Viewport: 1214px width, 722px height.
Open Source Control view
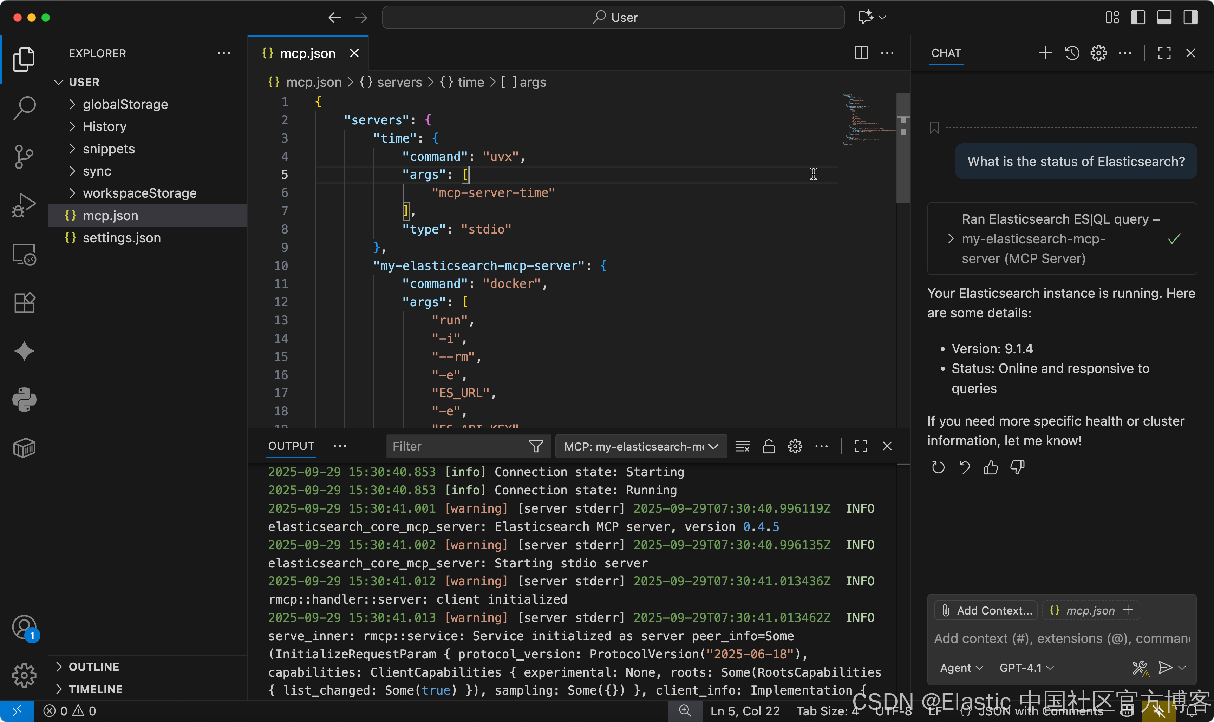point(24,157)
